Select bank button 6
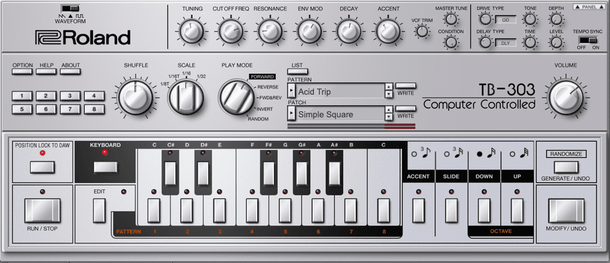The image size is (610, 263). pos(46,109)
